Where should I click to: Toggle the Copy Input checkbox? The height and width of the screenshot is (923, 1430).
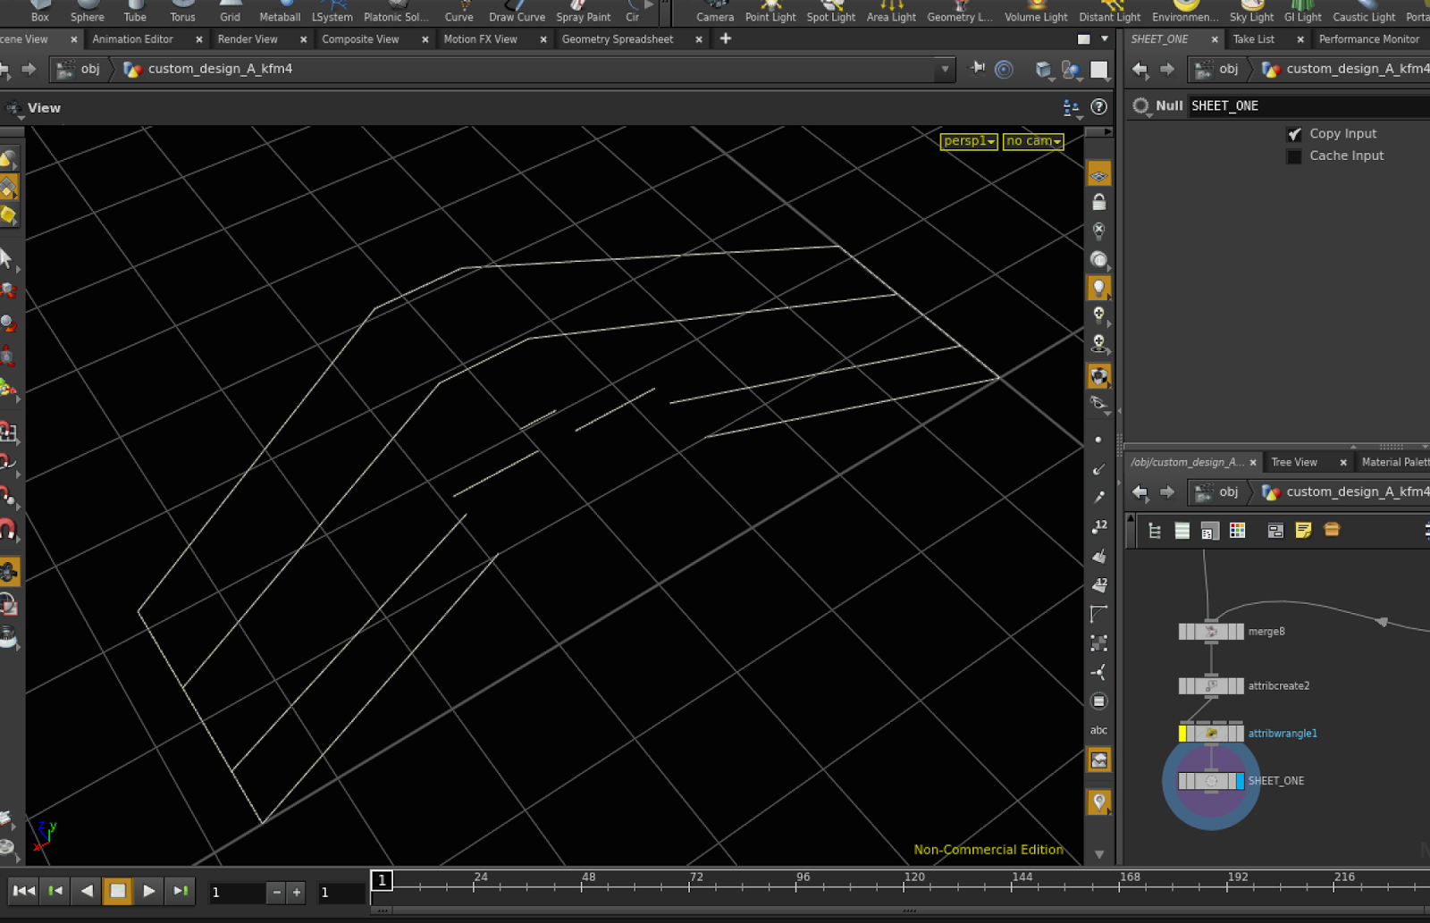click(x=1294, y=134)
